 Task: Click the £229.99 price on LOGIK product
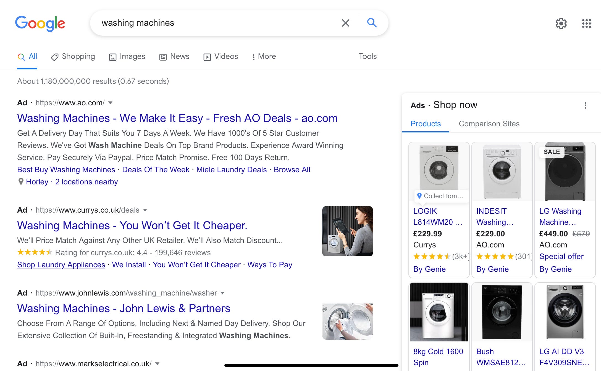pos(427,234)
